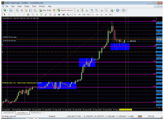Expand the New Chart dropdown arrow
Screen dimensions: 164x119
pyautogui.click(x=7, y=10)
